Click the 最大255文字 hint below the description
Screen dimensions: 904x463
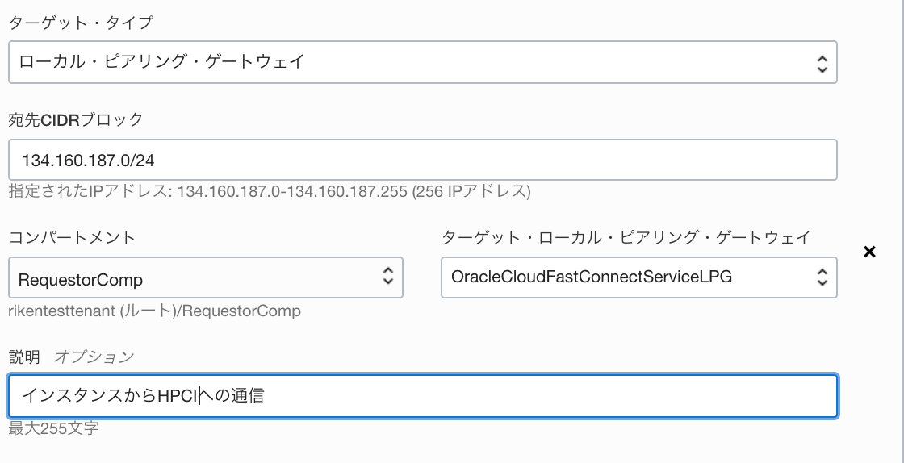tap(53, 428)
